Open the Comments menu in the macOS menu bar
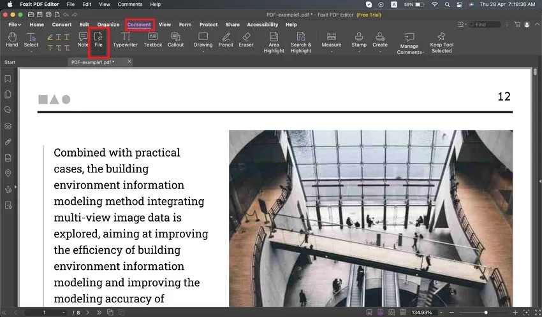 (x=130, y=4)
